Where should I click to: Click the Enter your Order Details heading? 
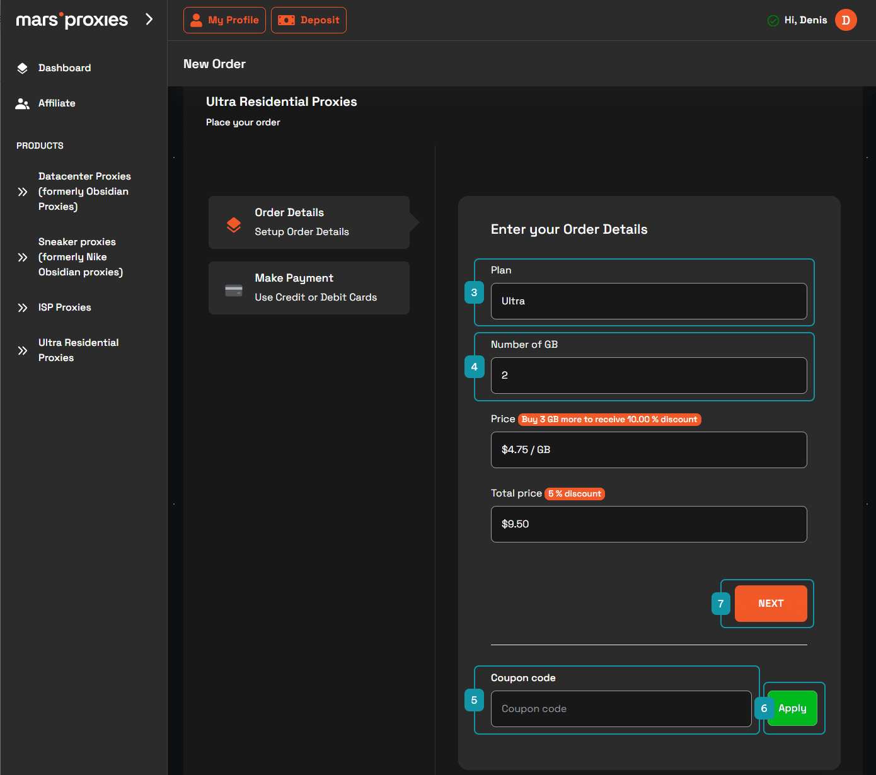pos(569,229)
